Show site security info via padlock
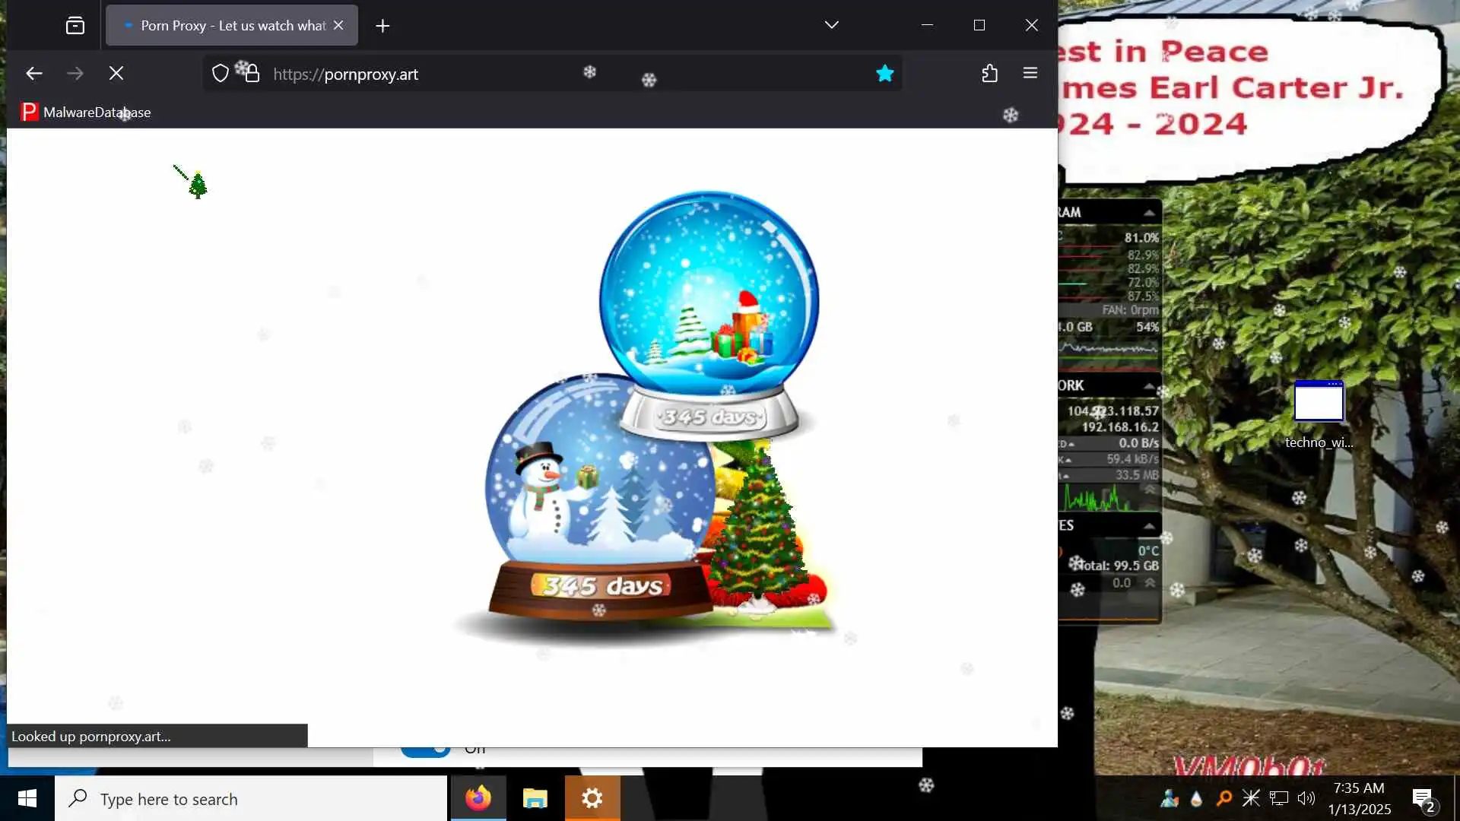 click(252, 74)
